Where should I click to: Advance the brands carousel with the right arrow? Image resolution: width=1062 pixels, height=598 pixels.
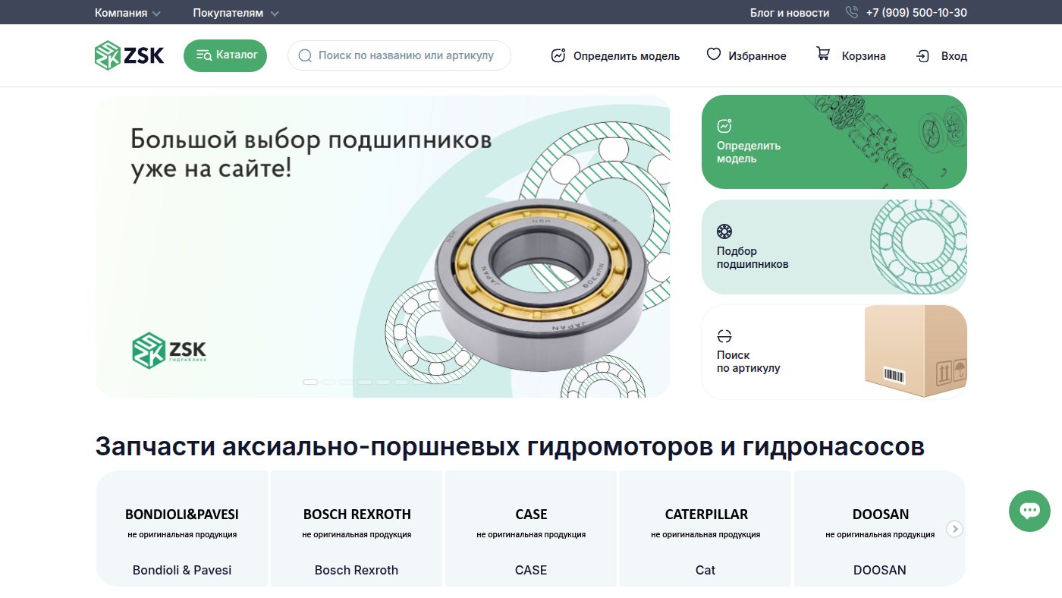[x=955, y=529]
